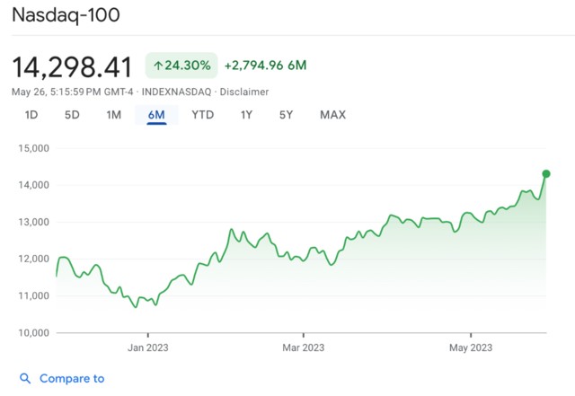Click the Mar 2023 axis label
This screenshot has height=396, width=575.
(303, 348)
